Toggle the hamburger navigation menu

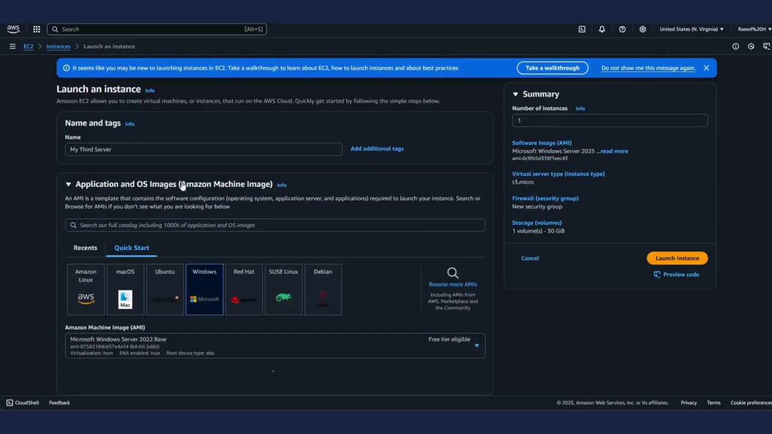tap(13, 46)
